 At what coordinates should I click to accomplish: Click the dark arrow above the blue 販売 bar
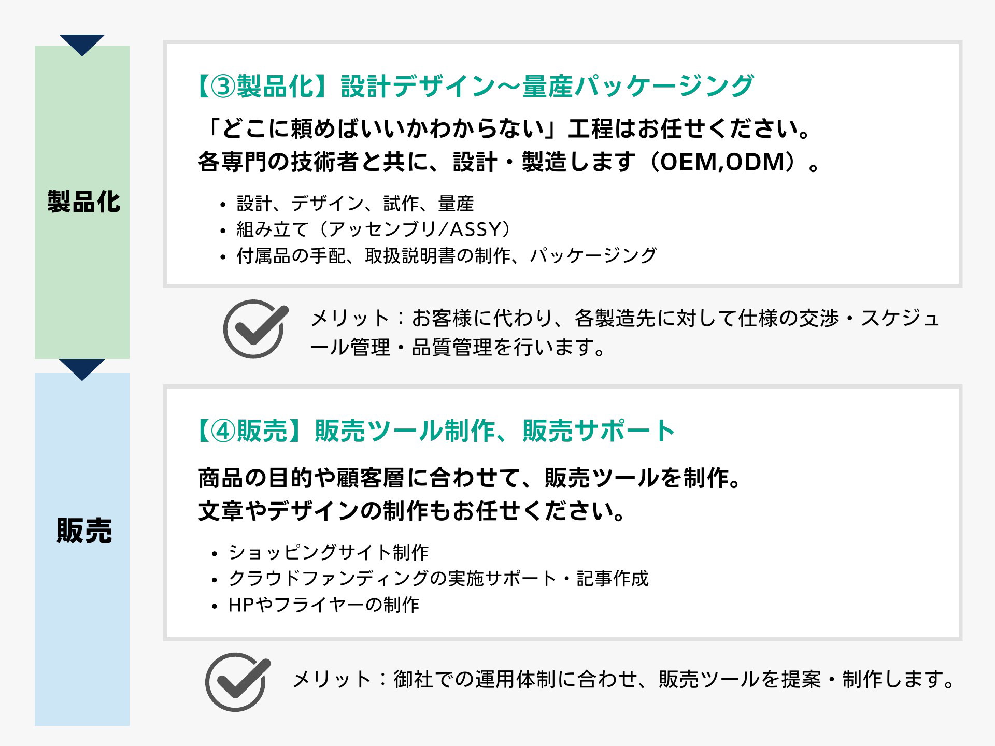point(82,369)
